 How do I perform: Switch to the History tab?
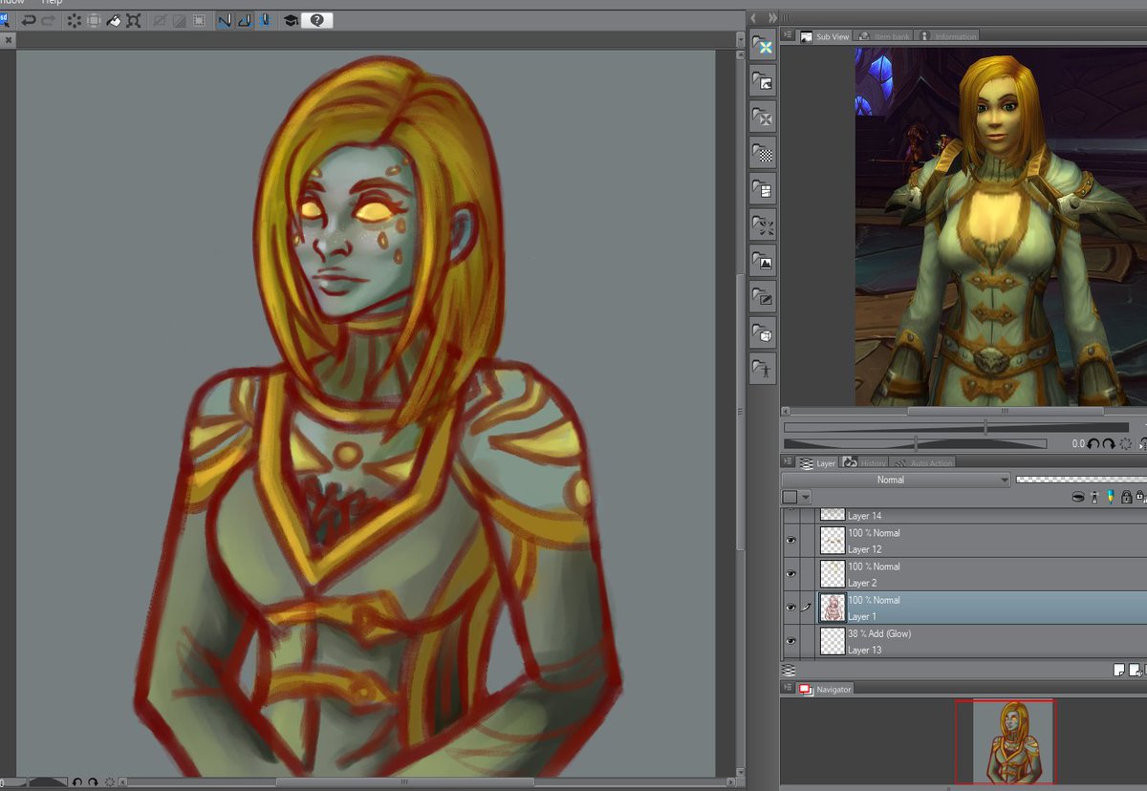(x=866, y=462)
